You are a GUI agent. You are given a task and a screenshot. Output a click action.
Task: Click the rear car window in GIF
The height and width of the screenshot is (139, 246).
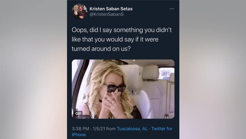(x=166, y=73)
